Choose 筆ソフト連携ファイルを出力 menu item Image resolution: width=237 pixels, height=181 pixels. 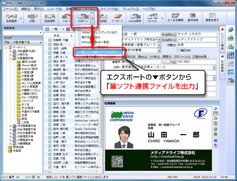click(x=99, y=52)
